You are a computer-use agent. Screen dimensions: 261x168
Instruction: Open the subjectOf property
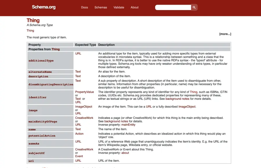pos(37,153)
